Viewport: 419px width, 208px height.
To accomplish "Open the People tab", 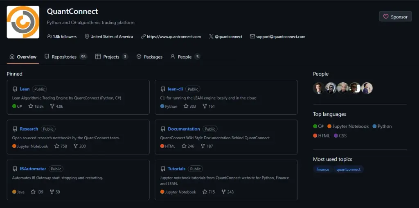I will (x=185, y=57).
